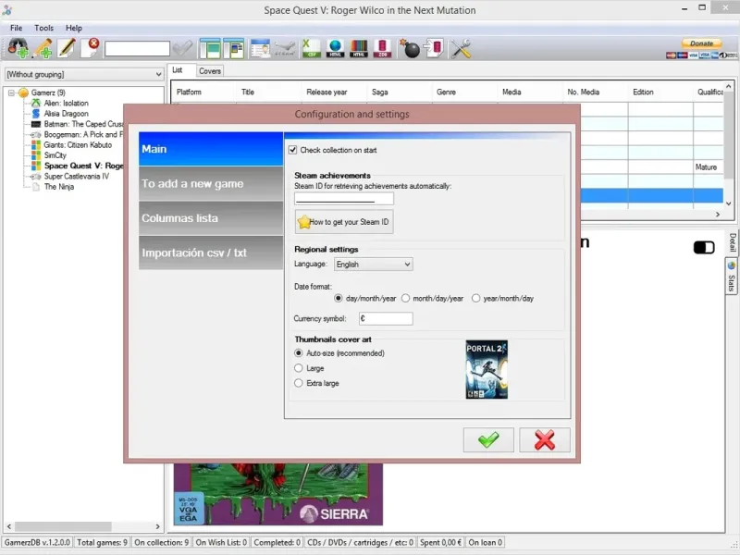Click the globe HTML export icon
The width and height of the screenshot is (740, 555).
point(335,48)
